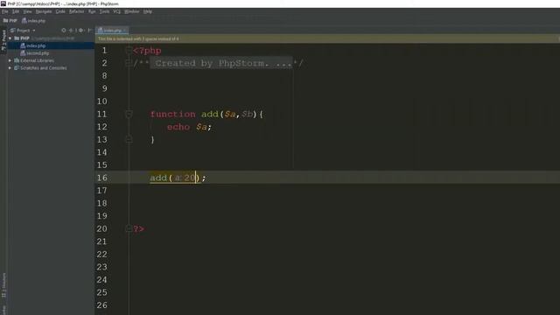Click PHP folder in navigation breadcrumb

click(x=10, y=21)
